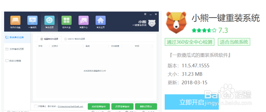266x112 pixels.
Task: Switch to the 增量备份和还原 tab
Action: click(x=49, y=39)
